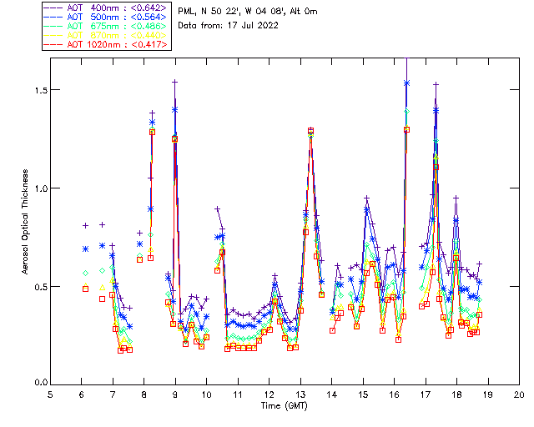The image size is (534, 427).
Task: Click the 0.5 y-axis tick label
Action: [41, 287]
